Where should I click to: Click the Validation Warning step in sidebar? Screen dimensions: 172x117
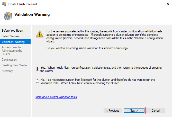(15, 42)
